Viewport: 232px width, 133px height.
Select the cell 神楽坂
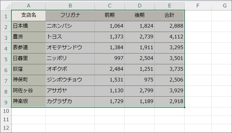pyautogui.click(x=29, y=102)
